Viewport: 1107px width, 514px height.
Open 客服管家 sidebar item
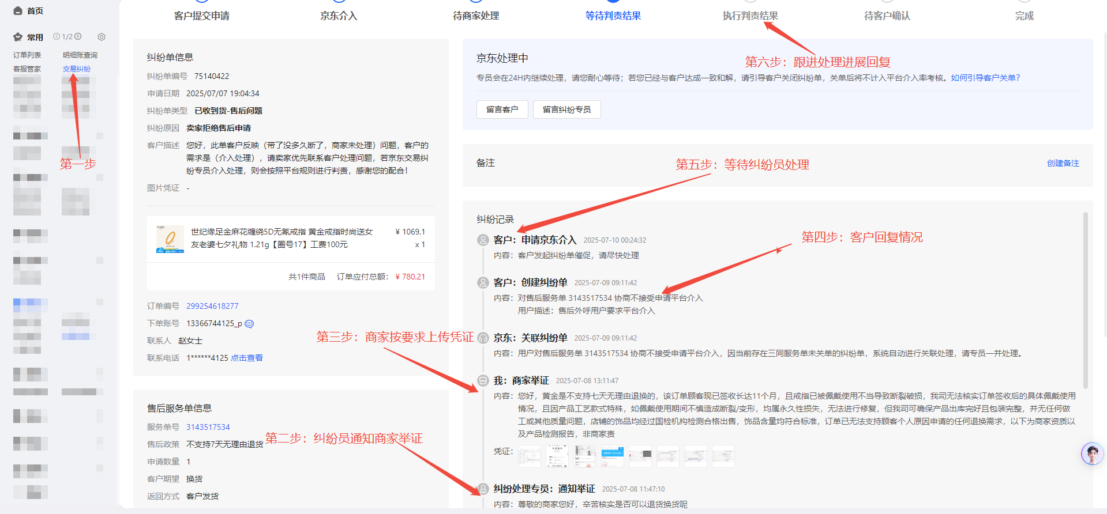pyautogui.click(x=27, y=69)
